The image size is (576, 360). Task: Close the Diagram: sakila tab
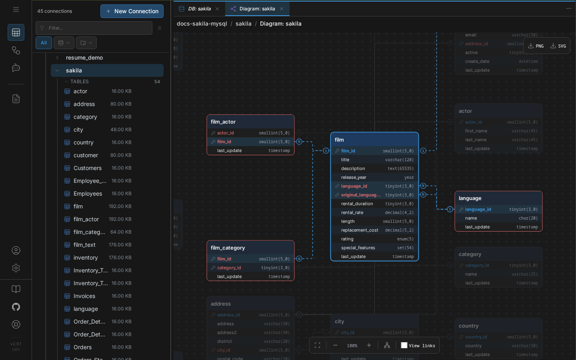tap(282, 9)
